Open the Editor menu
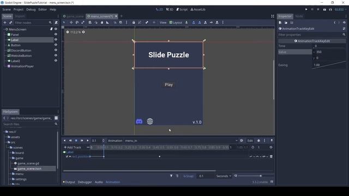This screenshot has height=196, width=349. pyautogui.click(x=43, y=9)
